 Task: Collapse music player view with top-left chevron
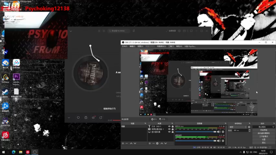coord(71,31)
